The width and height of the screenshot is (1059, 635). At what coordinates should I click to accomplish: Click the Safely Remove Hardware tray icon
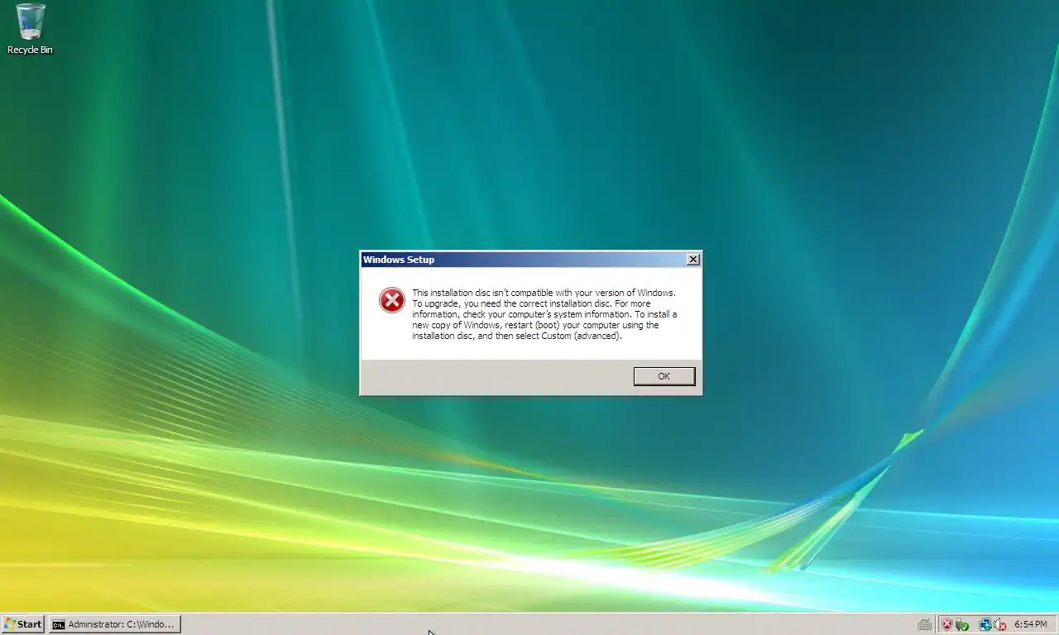pyautogui.click(x=961, y=624)
